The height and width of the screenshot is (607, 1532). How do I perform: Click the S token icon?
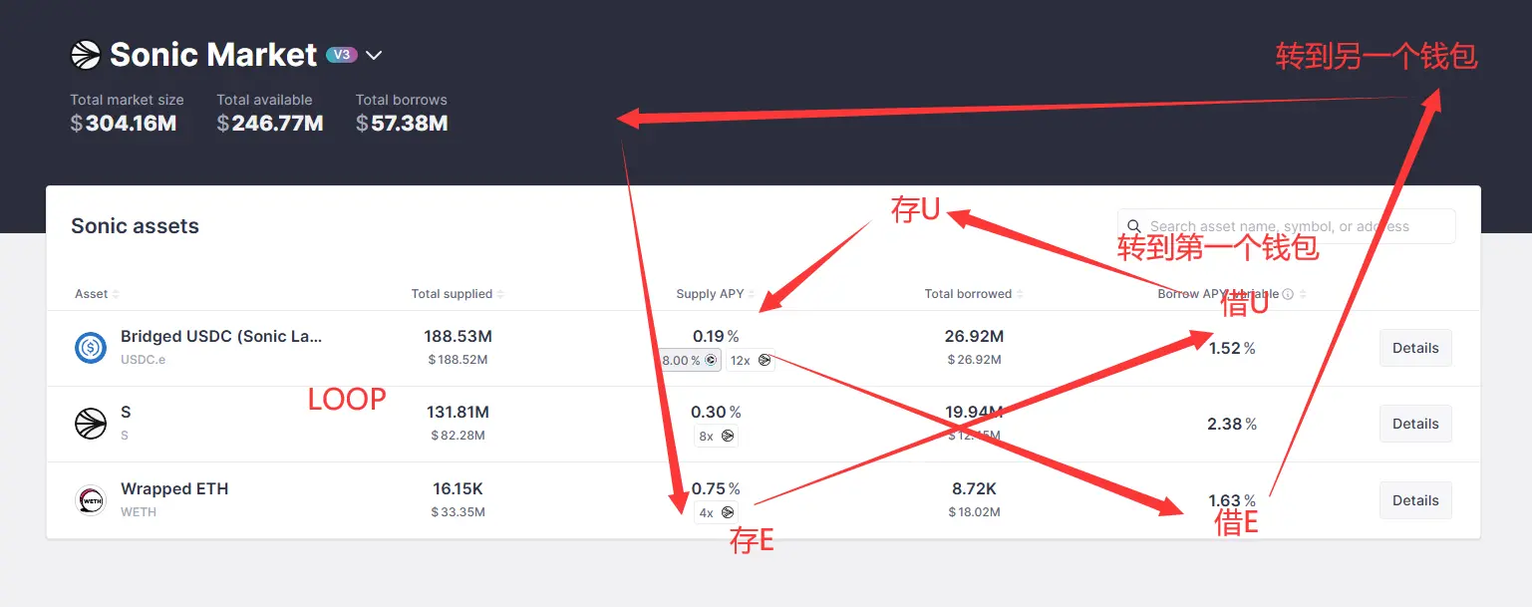click(x=91, y=424)
